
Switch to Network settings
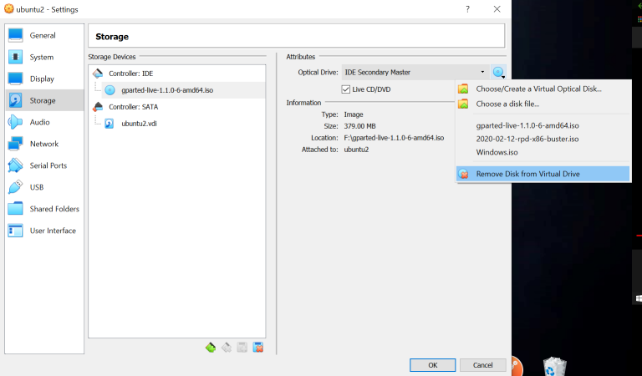coord(43,144)
